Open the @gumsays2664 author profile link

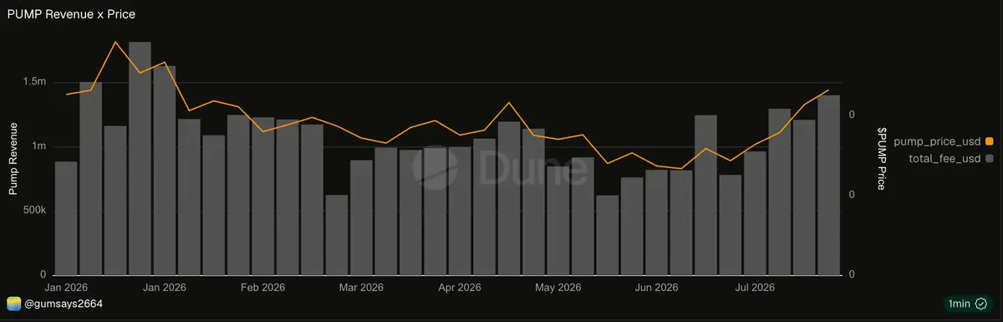pos(63,304)
